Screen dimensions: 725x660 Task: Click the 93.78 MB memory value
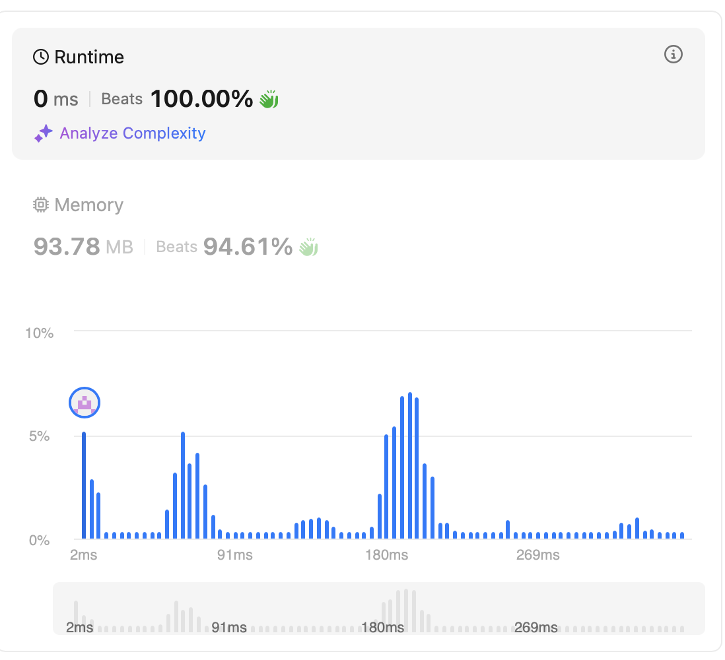tap(83, 247)
